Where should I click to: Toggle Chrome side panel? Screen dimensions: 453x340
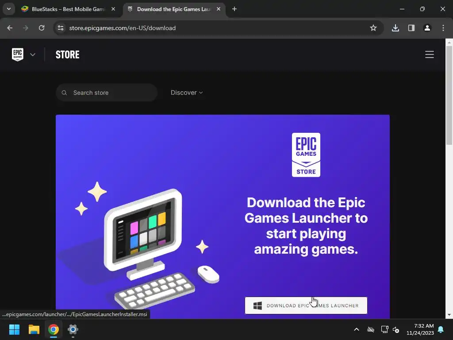pyautogui.click(x=411, y=28)
